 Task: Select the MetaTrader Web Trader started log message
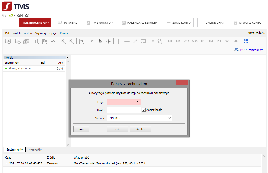tap(110, 163)
